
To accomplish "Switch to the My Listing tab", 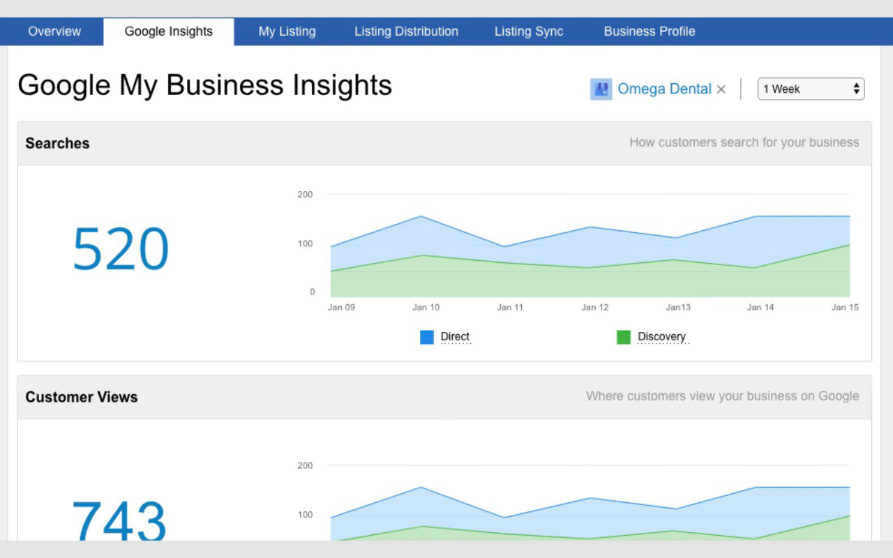I will point(287,31).
